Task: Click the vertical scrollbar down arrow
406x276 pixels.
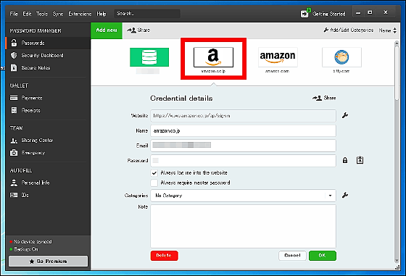Action: click(397, 261)
